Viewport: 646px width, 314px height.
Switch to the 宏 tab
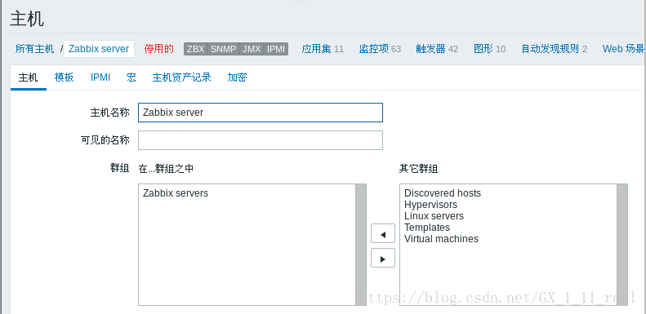(x=131, y=77)
